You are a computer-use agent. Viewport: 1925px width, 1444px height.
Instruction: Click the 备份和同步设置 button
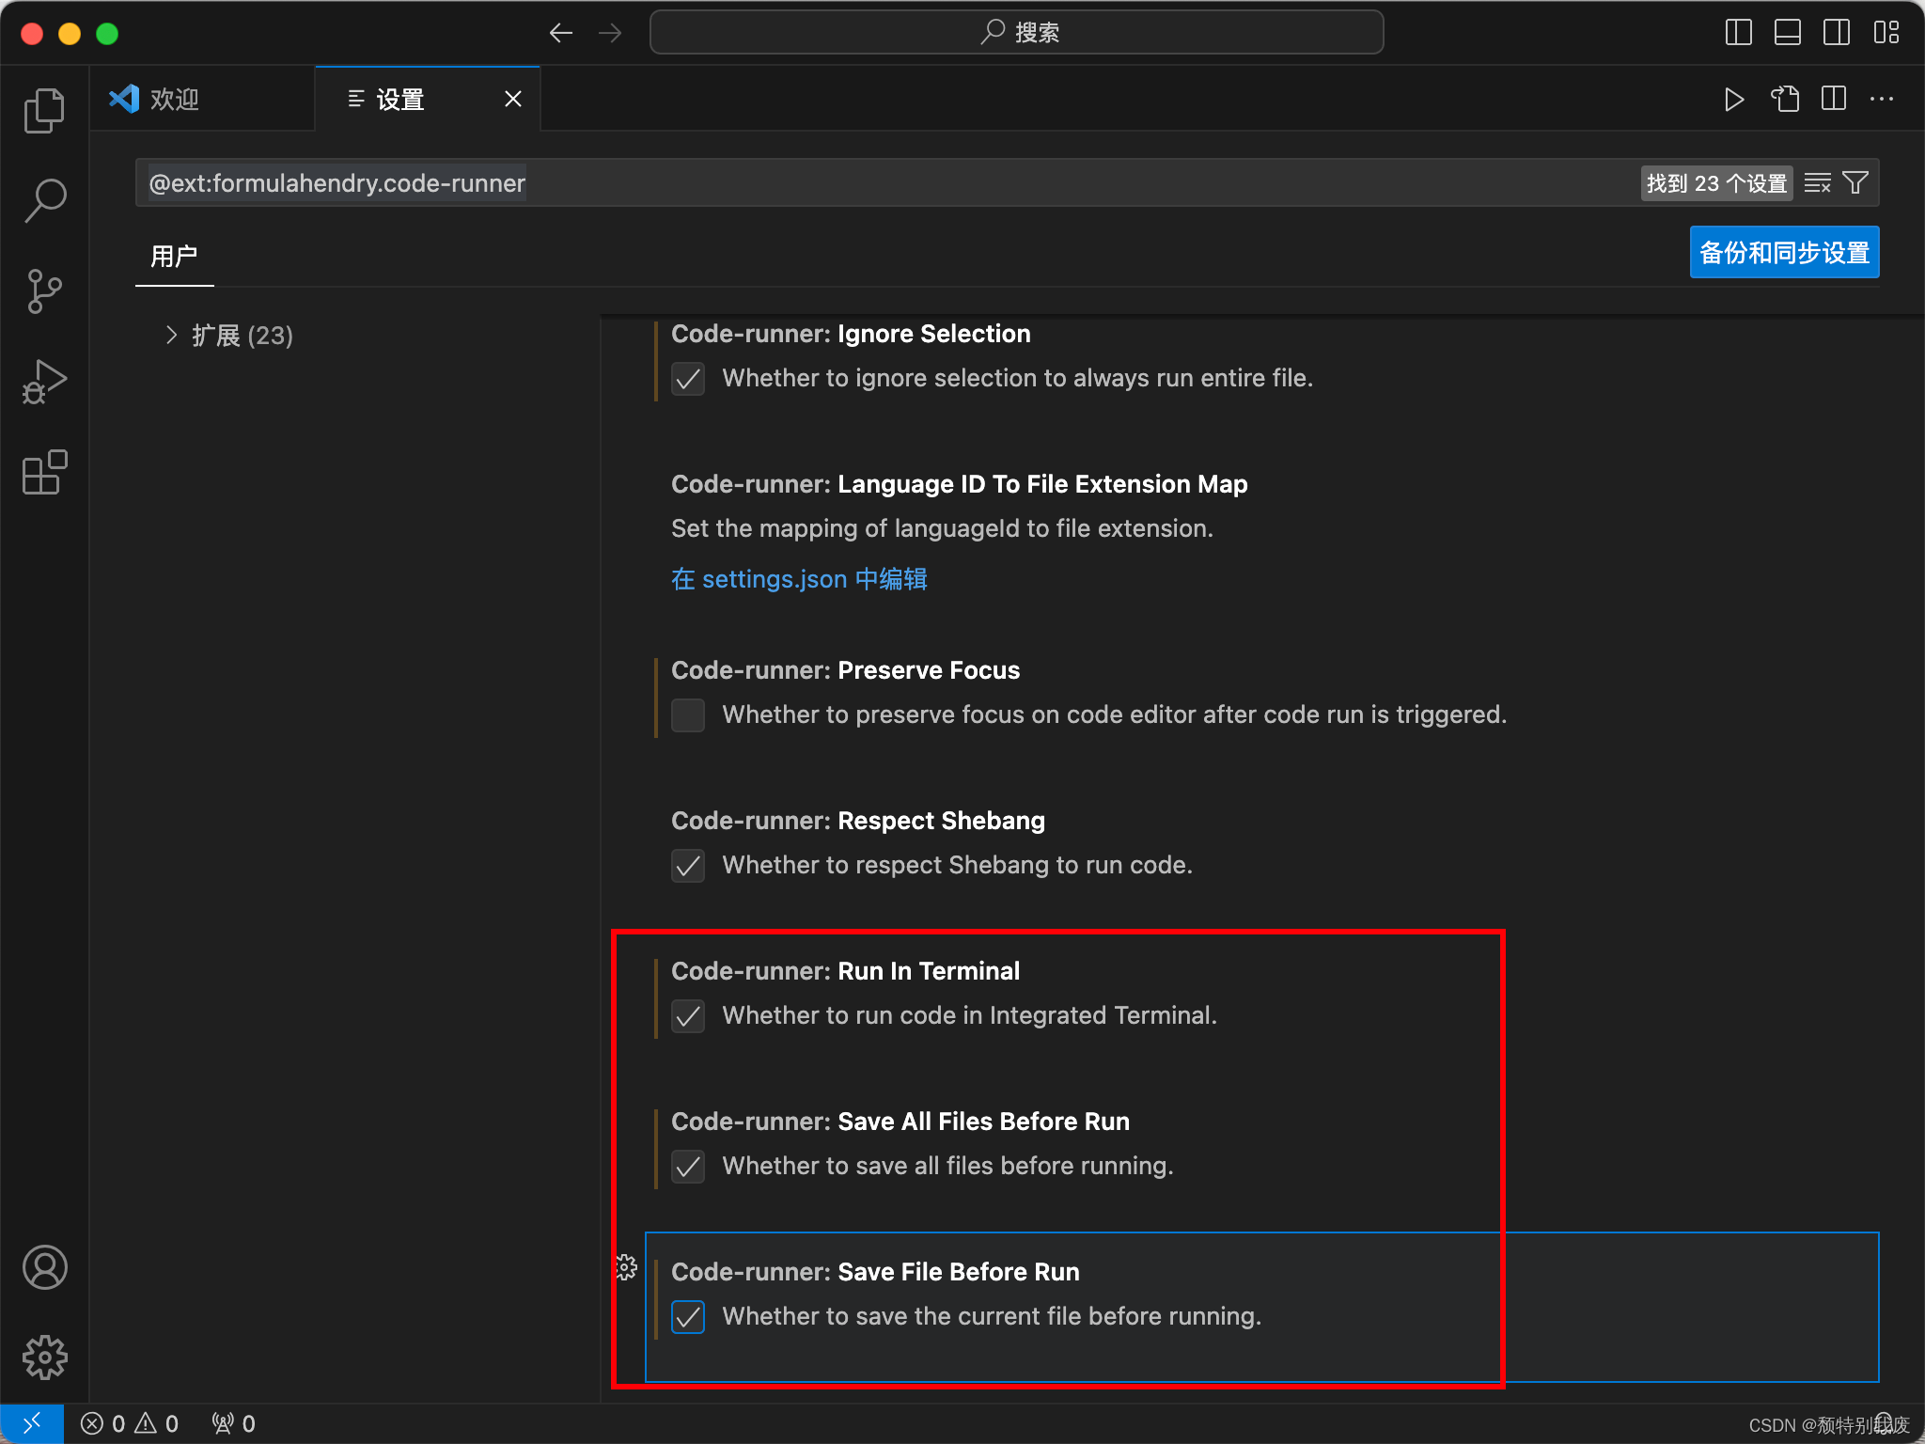point(1784,252)
